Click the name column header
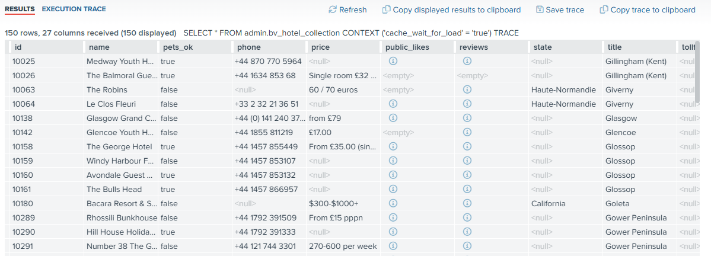Viewport: 711px width, 256px height. [x=120, y=47]
